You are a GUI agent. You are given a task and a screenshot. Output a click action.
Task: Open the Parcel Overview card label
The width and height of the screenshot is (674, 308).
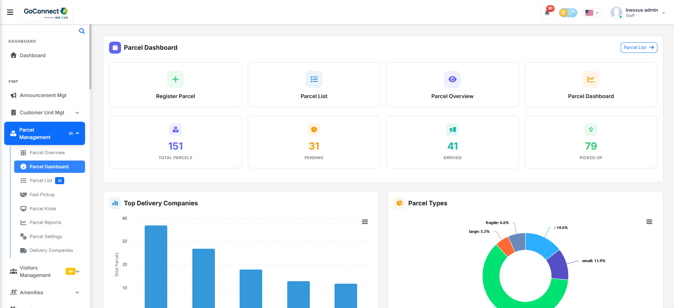click(452, 96)
